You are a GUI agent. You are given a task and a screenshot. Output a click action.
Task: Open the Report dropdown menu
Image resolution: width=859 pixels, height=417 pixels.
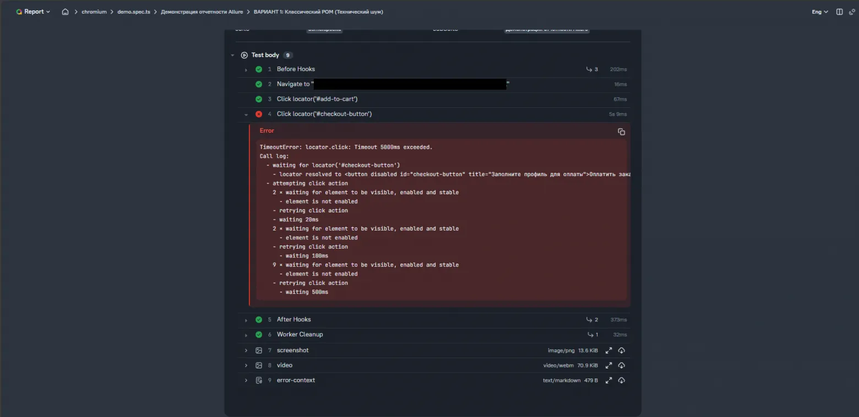tap(33, 11)
